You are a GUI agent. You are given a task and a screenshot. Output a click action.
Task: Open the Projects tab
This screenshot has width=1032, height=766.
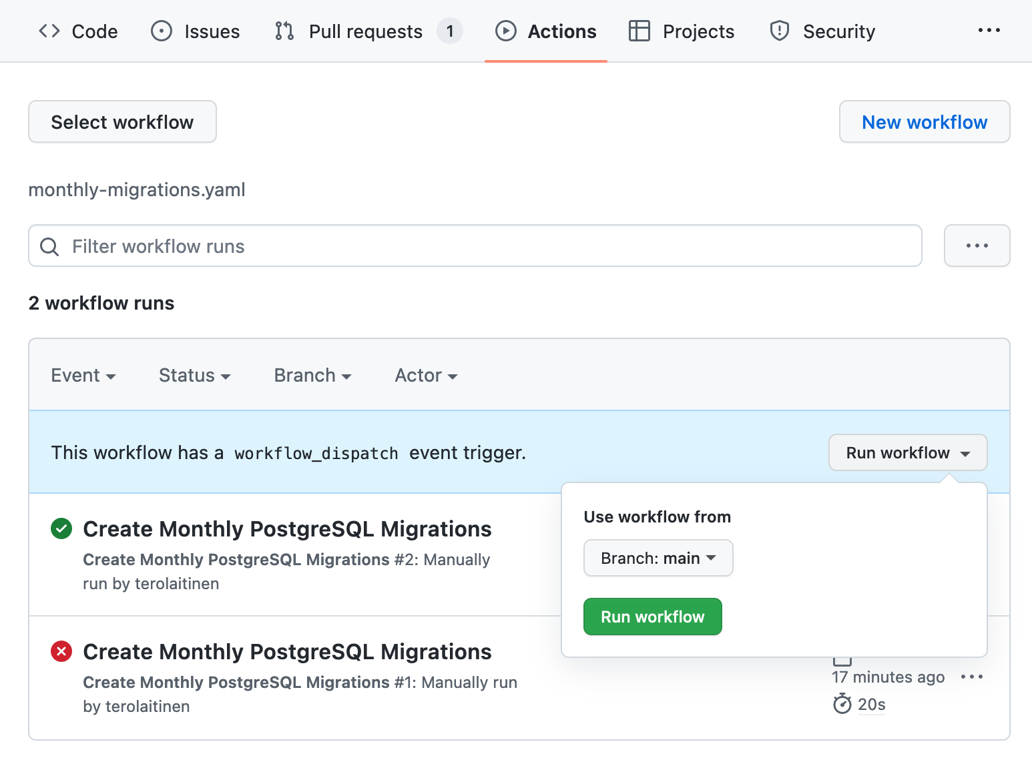click(x=682, y=31)
